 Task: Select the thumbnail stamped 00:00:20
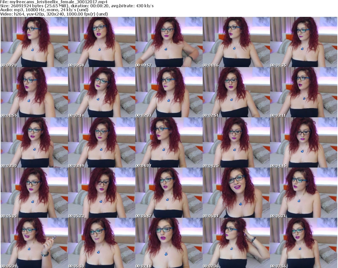point(34,42)
